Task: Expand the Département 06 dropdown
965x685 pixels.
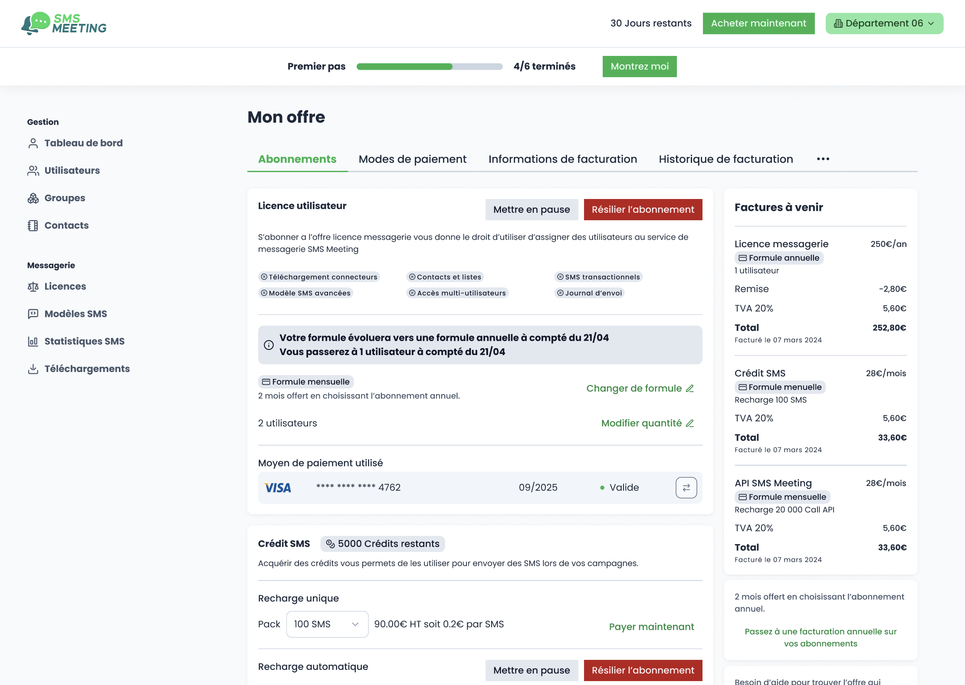Action: [884, 23]
